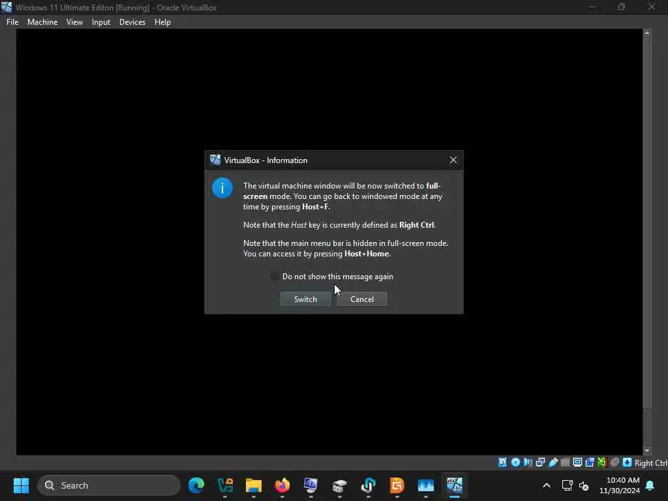Click the USB devices indicator icon
668x501 pixels.
pos(553,463)
